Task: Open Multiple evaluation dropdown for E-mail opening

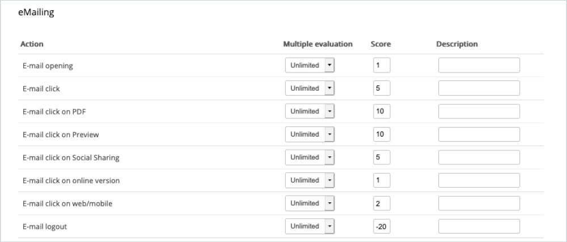Action: tap(310, 65)
